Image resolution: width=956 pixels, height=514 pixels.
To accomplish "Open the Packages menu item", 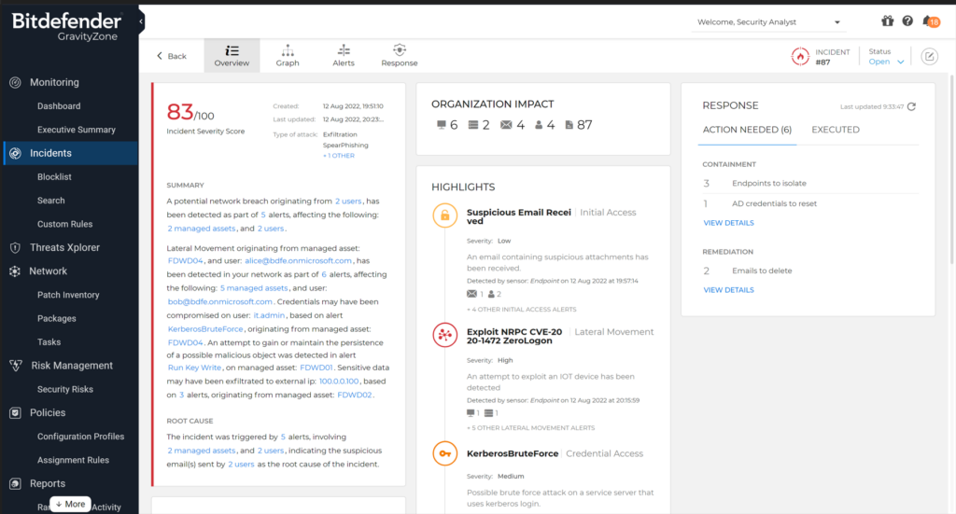I will coord(57,318).
